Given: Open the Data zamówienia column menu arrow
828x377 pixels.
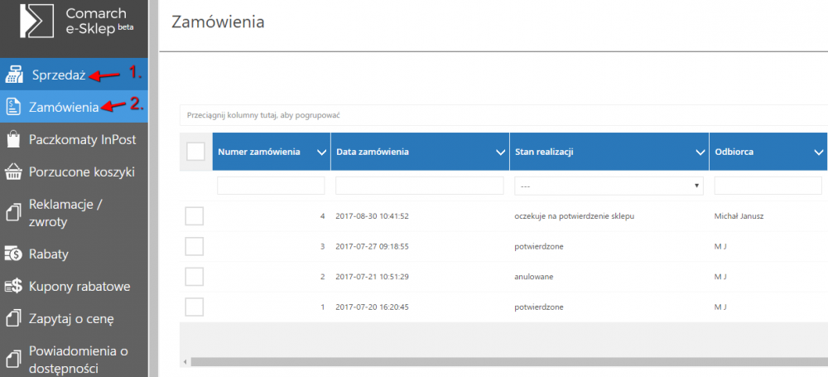Looking at the screenshot, I should (x=499, y=152).
